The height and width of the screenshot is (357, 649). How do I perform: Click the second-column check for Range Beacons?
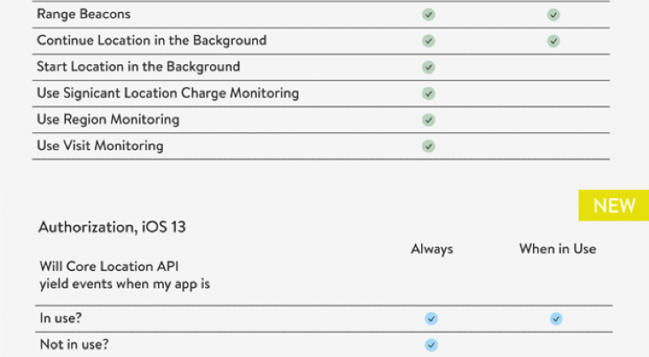[x=553, y=15]
